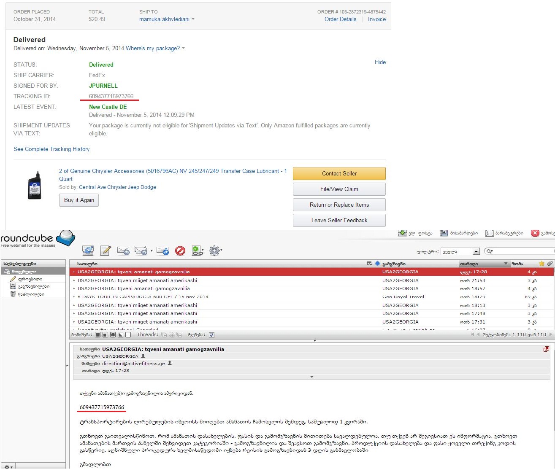Image resolution: width=555 pixels, height=469 pixels.
Task: Open See Complete Tracking History
Action: point(51,149)
